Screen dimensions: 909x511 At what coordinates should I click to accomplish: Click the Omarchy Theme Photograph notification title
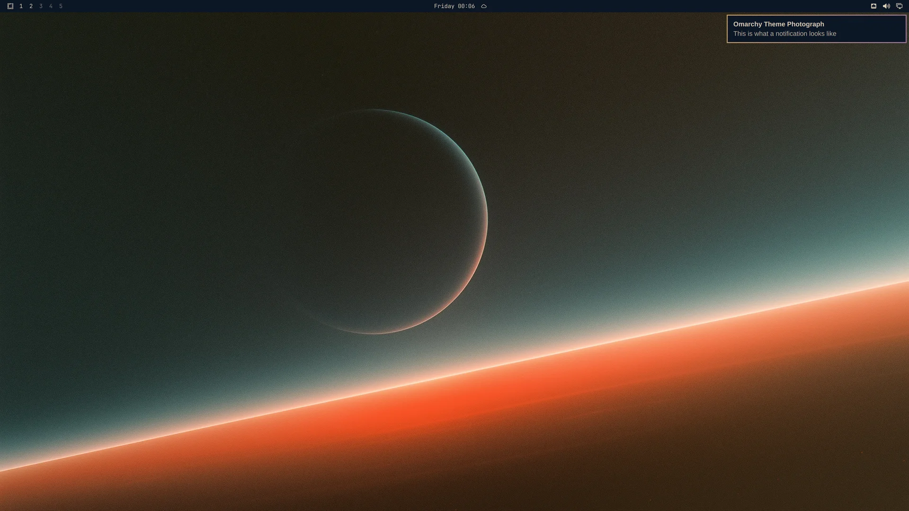(778, 24)
